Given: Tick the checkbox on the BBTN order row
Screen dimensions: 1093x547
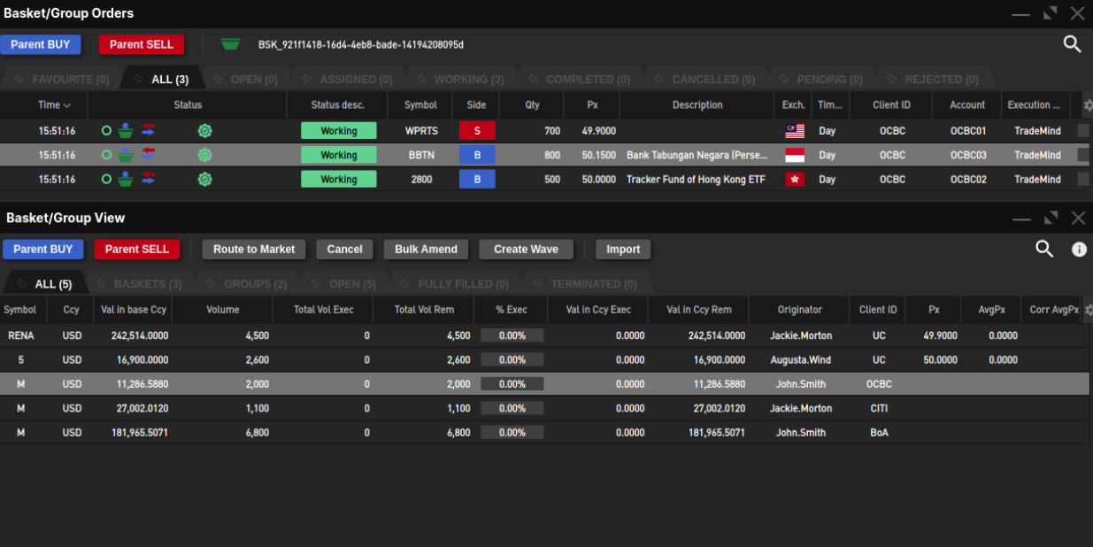Looking at the screenshot, I should click(x=1083, y=155).
